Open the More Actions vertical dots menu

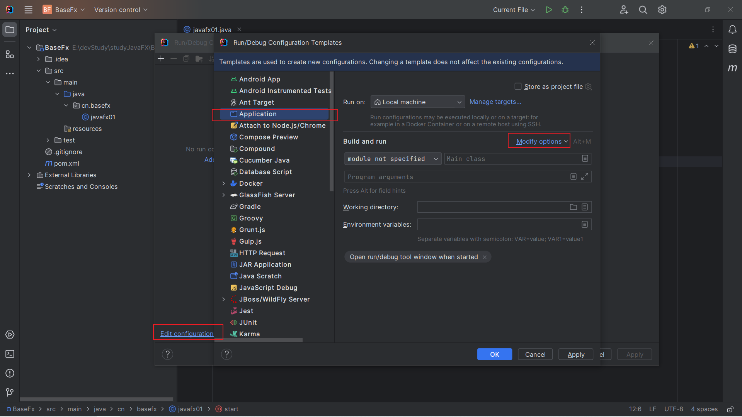pyautogui.click(x=582, y=10)
